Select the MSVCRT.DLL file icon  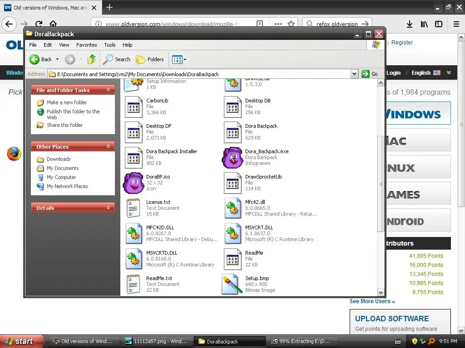click(x=232, y=234)
